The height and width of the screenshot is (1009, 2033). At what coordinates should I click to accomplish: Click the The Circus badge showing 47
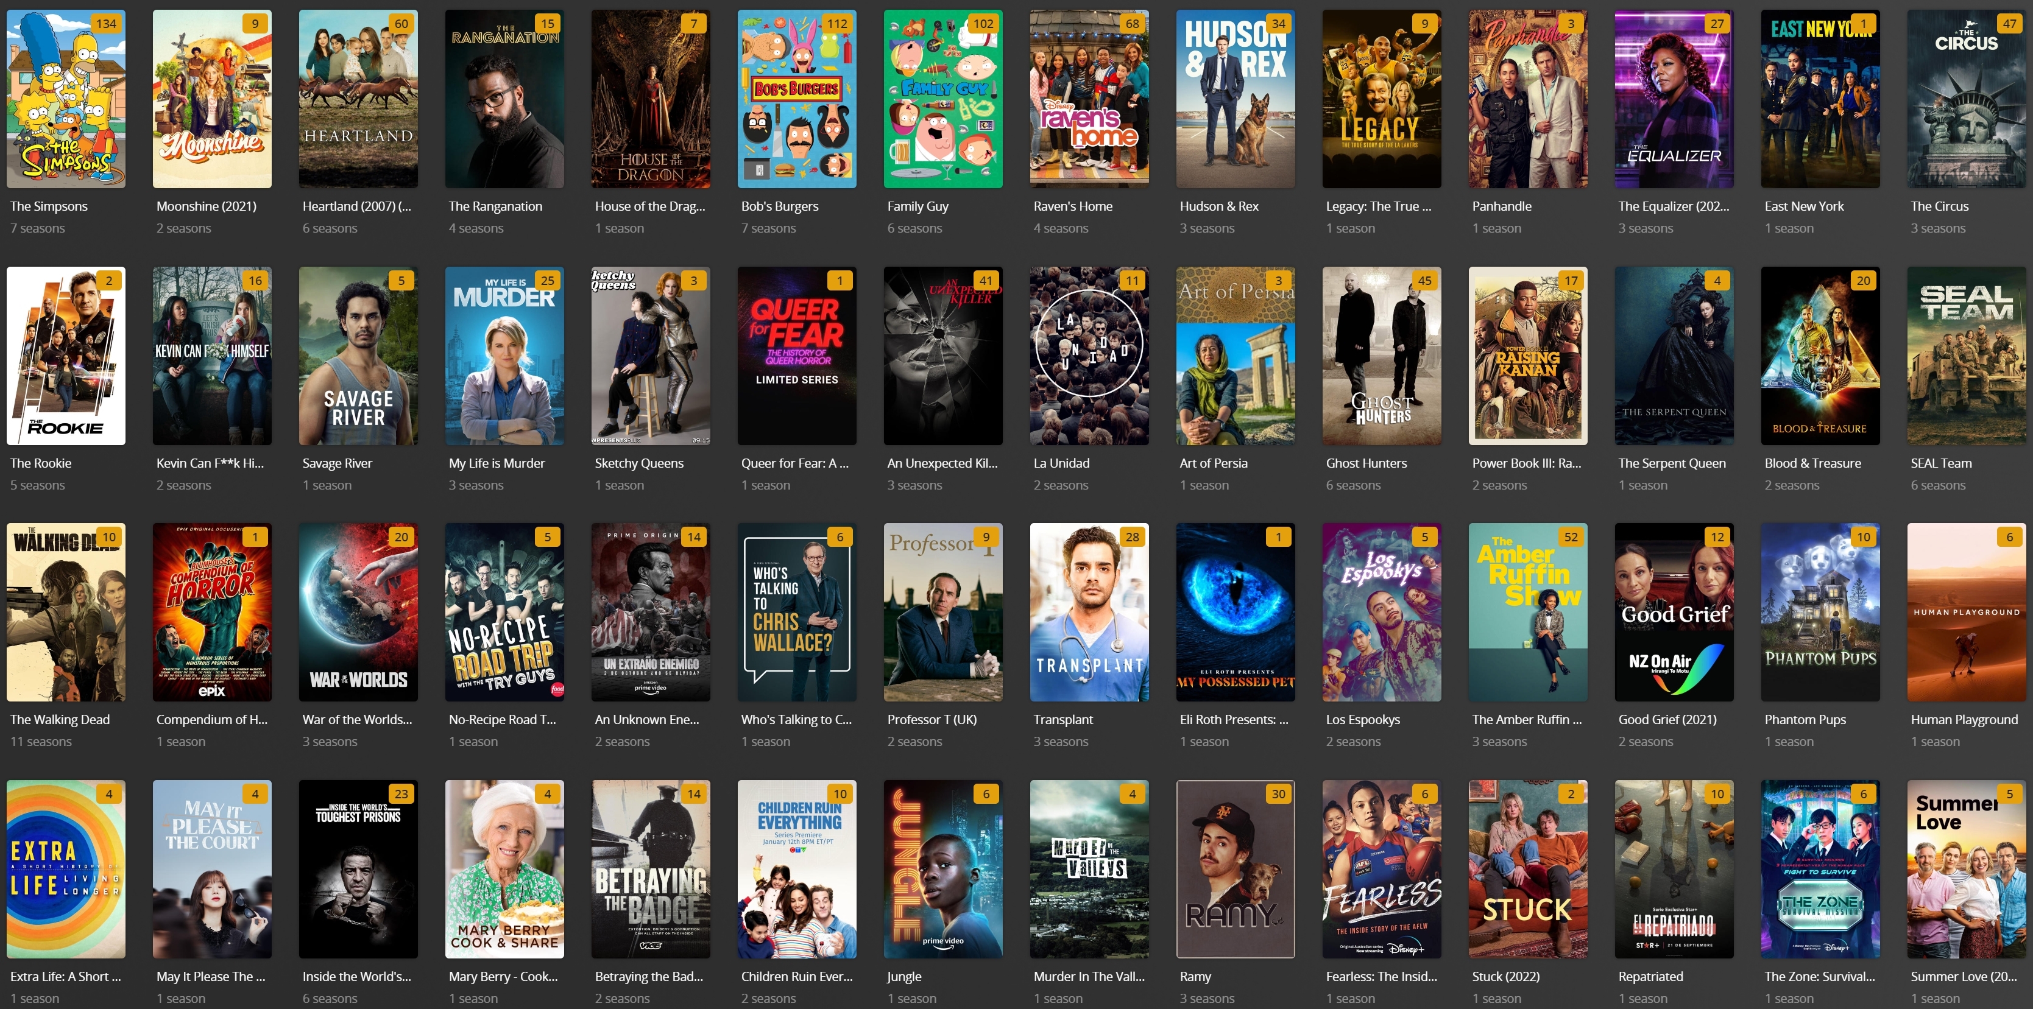tap(2009, 24)
